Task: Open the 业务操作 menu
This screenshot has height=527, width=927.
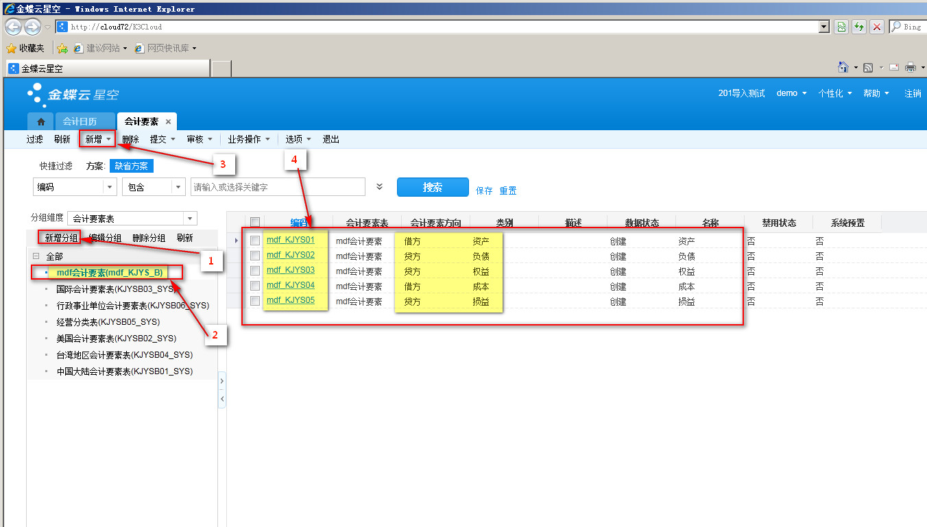Action: tap(248, 139)
